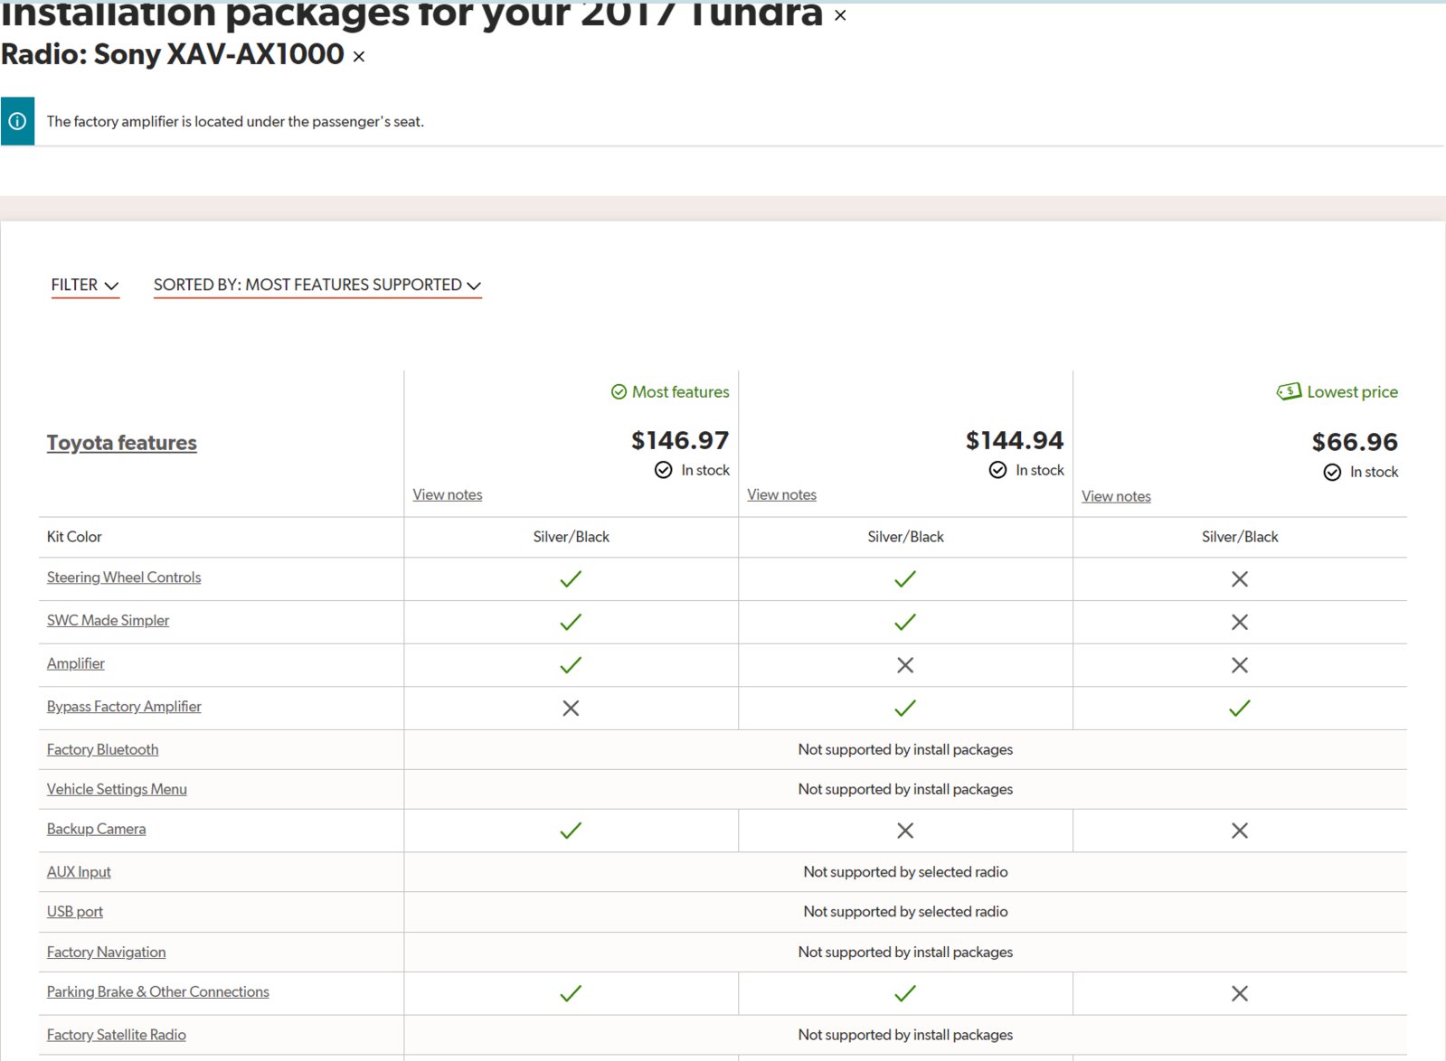The height and width of the screenshot is (1061, 1446).
Task: Open the Amplifier feature link
Action: tap(76, 663)
